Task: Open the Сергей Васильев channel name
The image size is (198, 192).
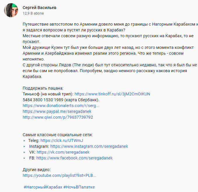Action: point(40,8)
